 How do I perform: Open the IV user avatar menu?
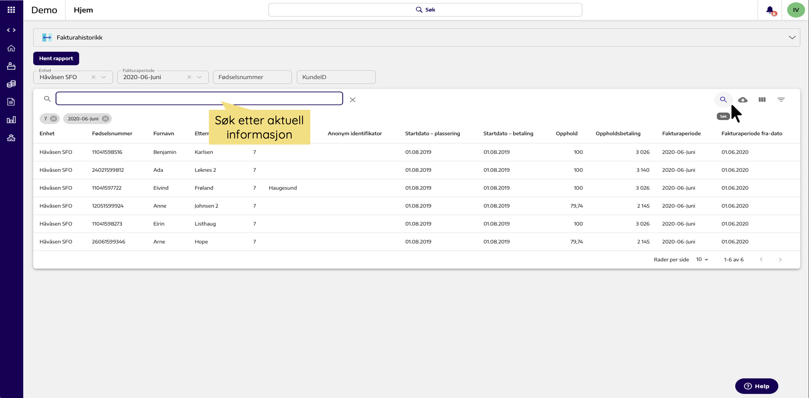[796, 10]
